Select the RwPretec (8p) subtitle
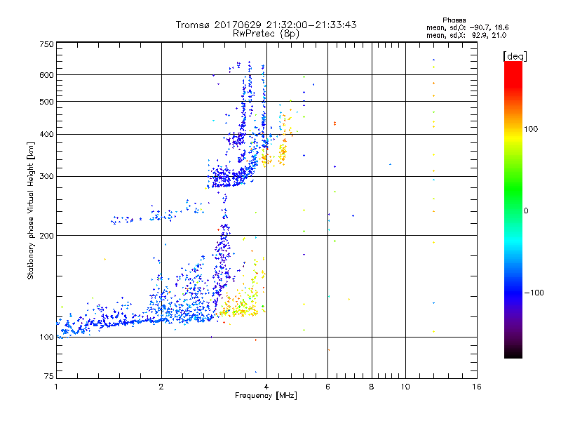561x421 pixels. pos(266,33)
